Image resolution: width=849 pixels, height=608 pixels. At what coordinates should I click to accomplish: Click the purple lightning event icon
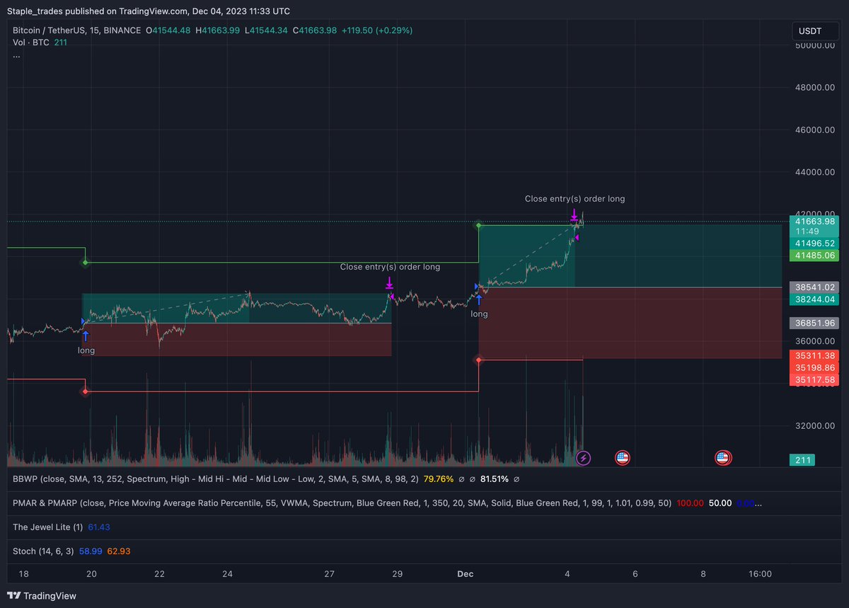pos(584,458)
